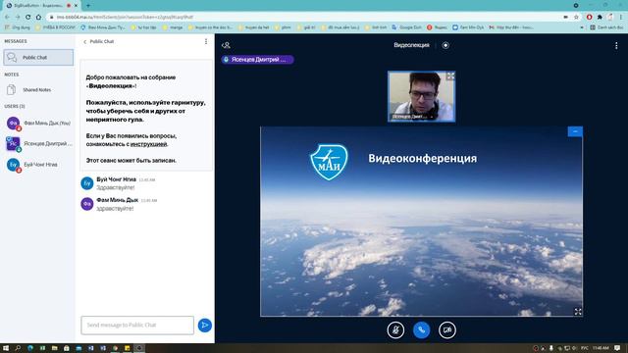Screen dimensions: 628x353
Task: Leave audio with the blue phone button
Action: tap(421, 330)
